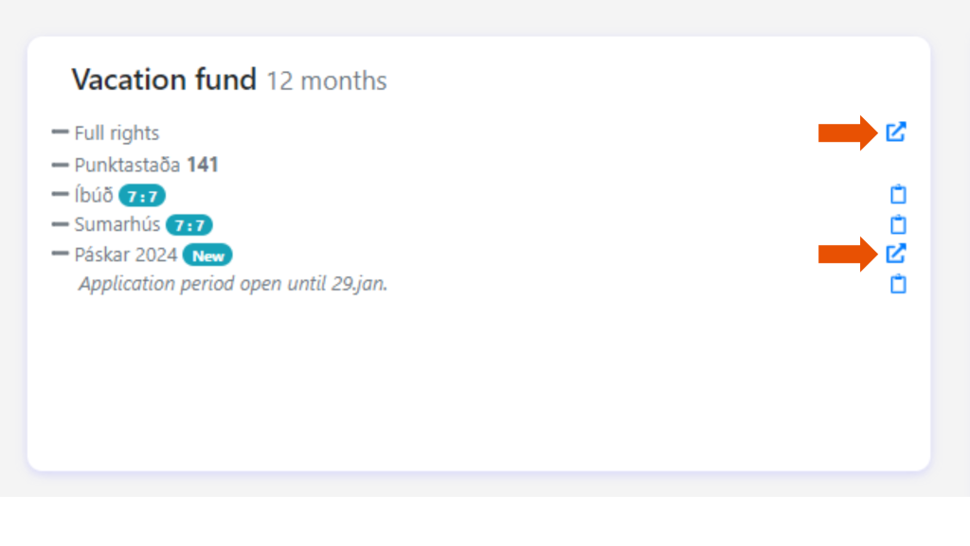Click the application period open until 29.jan. note
970x546 pixels.
(x=233, y=284)
